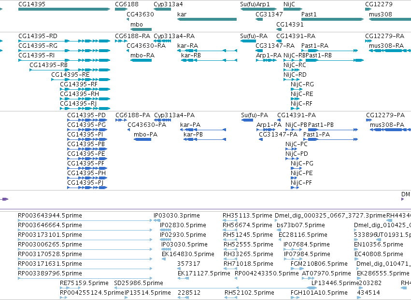The height and width of the screenshot is (300, 411).
Task: Select the CG14395 gene label
Action: click(32, 4)
